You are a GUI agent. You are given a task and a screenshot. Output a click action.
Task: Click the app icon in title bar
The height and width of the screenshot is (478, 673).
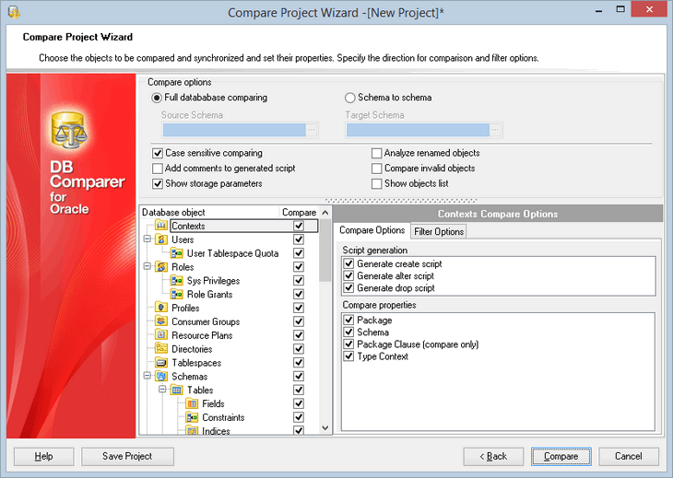pyautogui.click(x=14, y=12)
